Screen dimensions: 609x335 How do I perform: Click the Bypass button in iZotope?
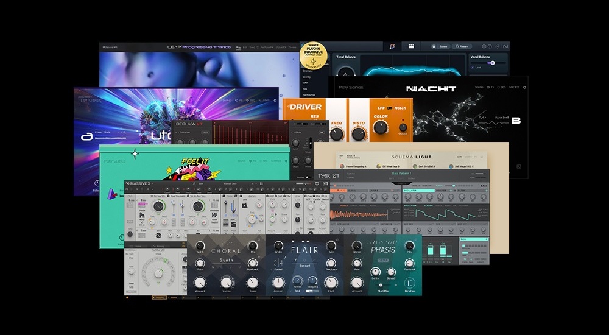point(440,46)
